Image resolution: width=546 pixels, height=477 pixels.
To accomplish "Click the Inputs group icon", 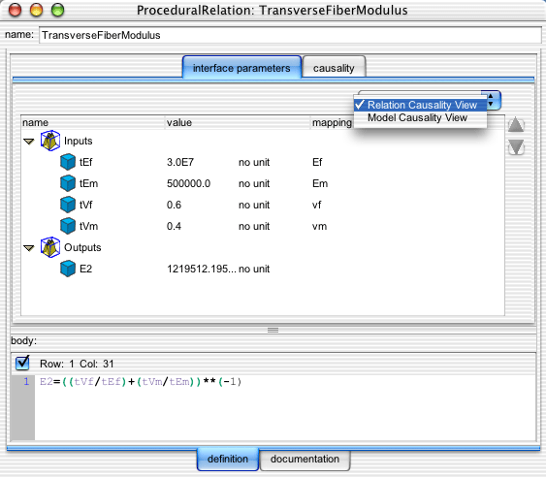I will (x=50, y=141).
